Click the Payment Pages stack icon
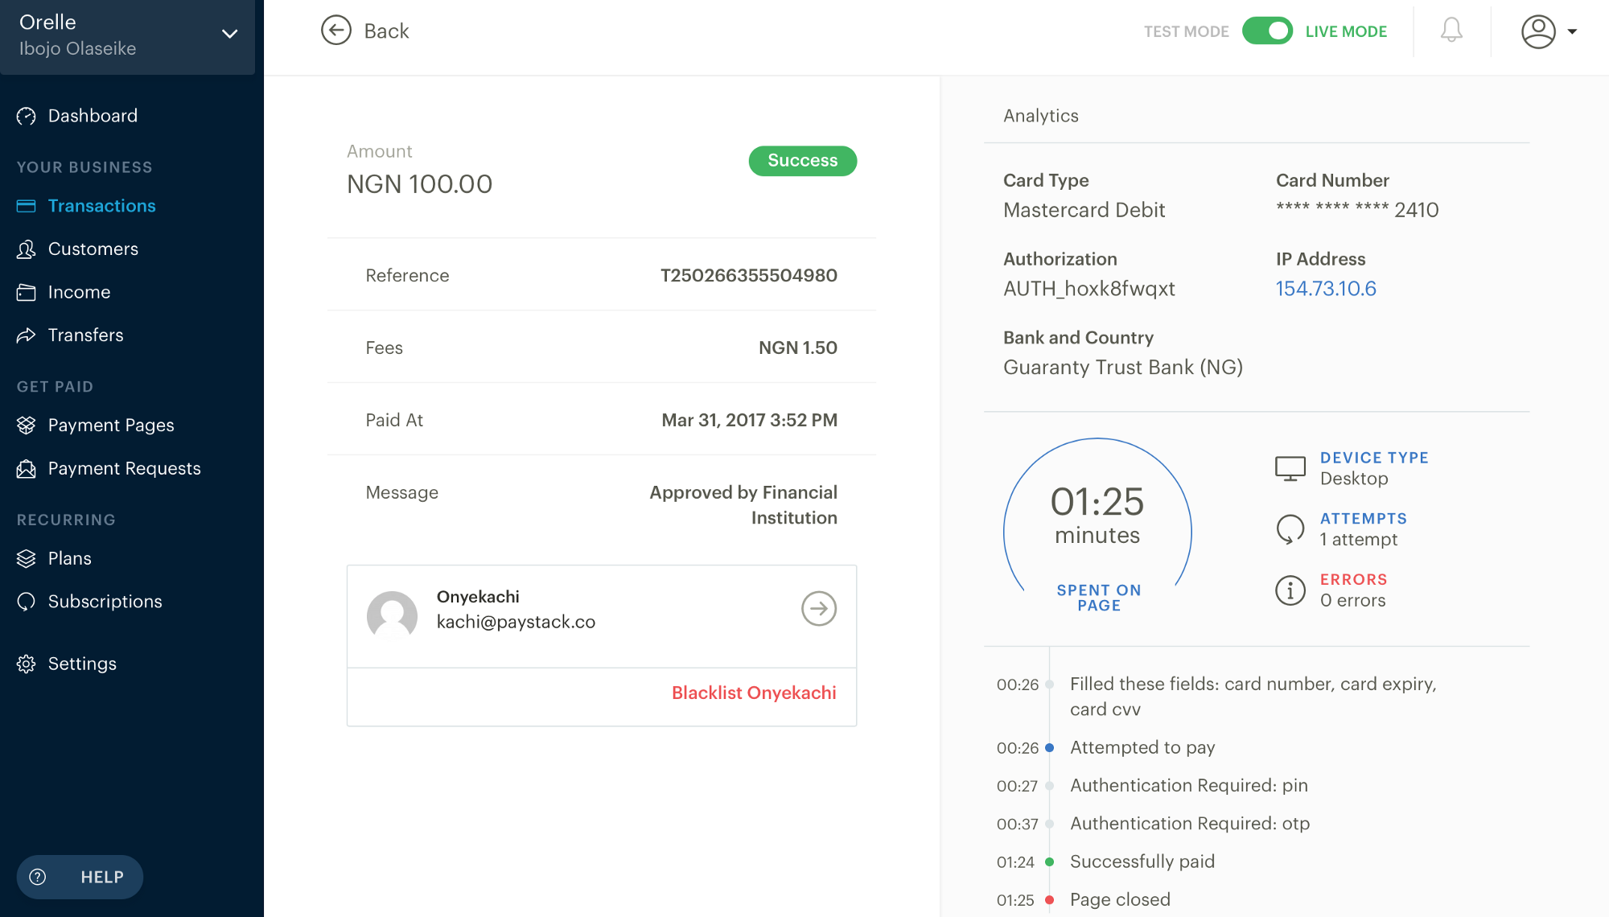1609x917 pixels. 26,425
